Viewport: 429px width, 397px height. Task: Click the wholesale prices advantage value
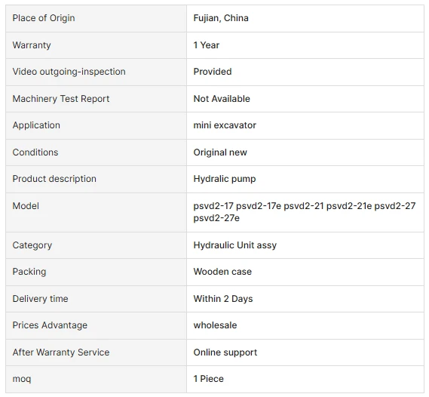point(215,325)
